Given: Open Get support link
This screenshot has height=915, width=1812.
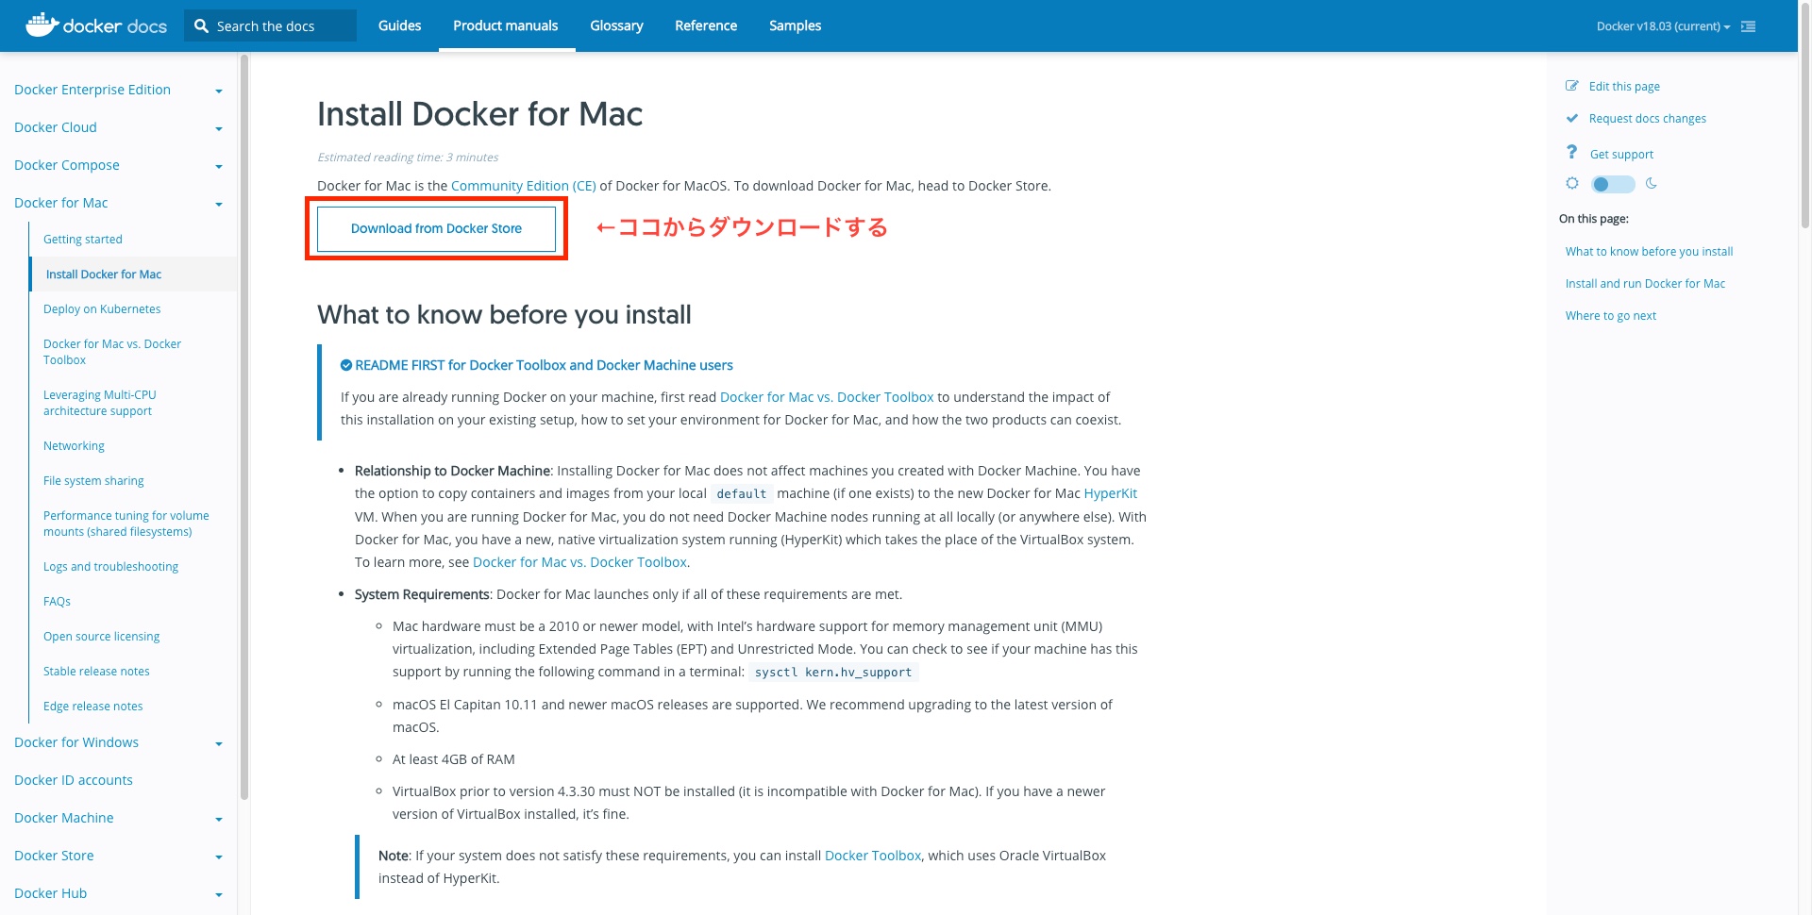Looking at the screenshot, I should pyautogui.click(x=1621, y=154).
